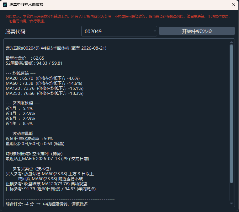Click the MA120 : 73.76 line
239x212 pixels.
(45, 88)
